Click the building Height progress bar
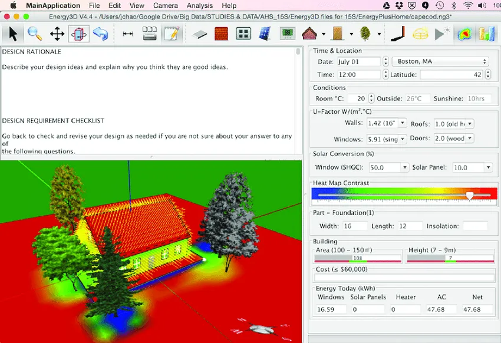The width and height of the screenshot is (501, 343). (450, 258)
